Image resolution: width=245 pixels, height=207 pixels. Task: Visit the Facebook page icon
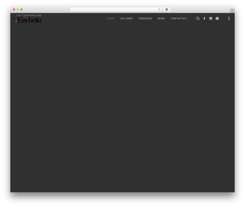point(204,19)
